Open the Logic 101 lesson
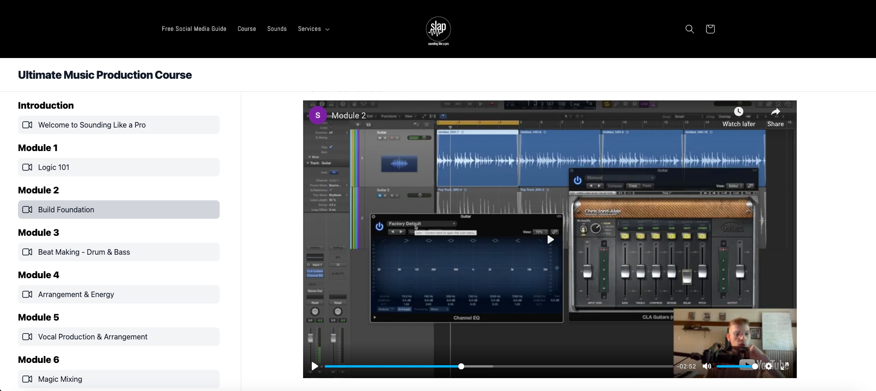 (x=118, y=167)
